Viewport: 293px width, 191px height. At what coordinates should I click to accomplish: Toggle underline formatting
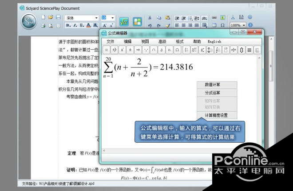pyautogui.click(x=82, y=25)
